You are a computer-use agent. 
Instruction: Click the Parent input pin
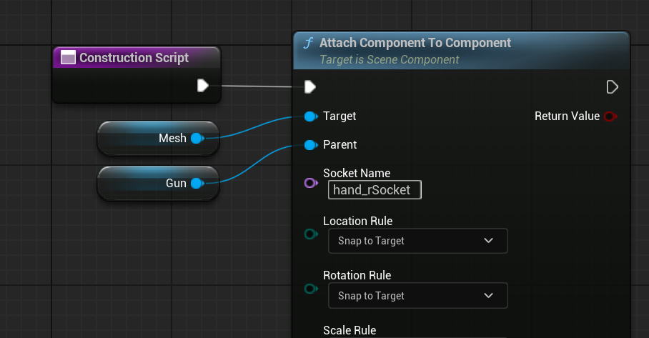311,145
